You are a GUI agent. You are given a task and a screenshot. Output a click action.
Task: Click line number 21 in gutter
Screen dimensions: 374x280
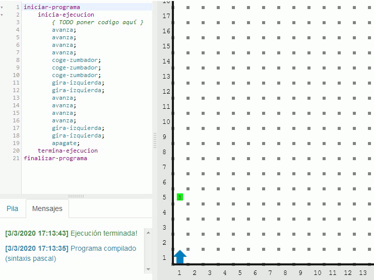point(16,158)
